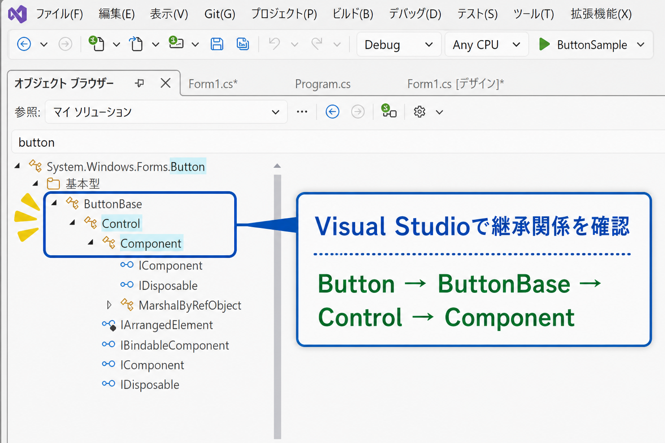Open the Redo history dropdown
The height and width of the screenshot is (443, 665).
pos(337,45)
